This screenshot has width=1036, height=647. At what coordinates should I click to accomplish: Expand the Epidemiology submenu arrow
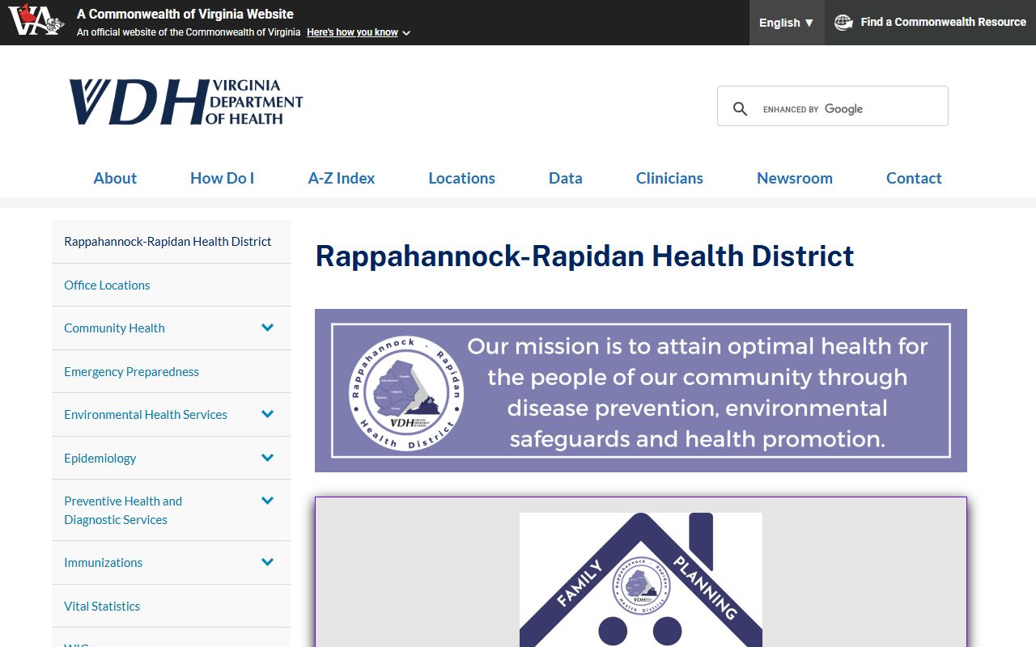pos(268,458)
